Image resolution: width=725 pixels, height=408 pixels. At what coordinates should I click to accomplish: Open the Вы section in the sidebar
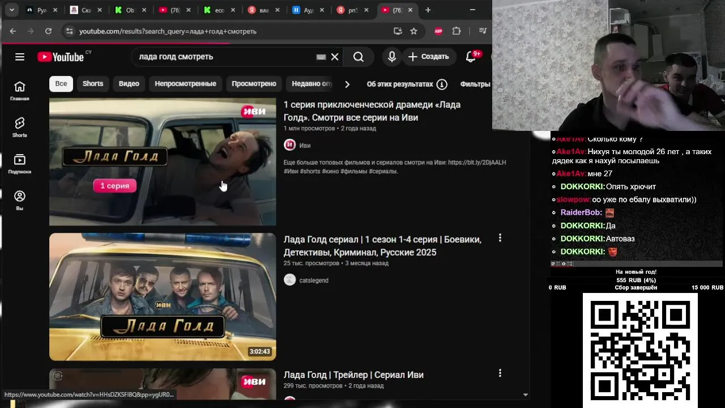coord(20,200)
